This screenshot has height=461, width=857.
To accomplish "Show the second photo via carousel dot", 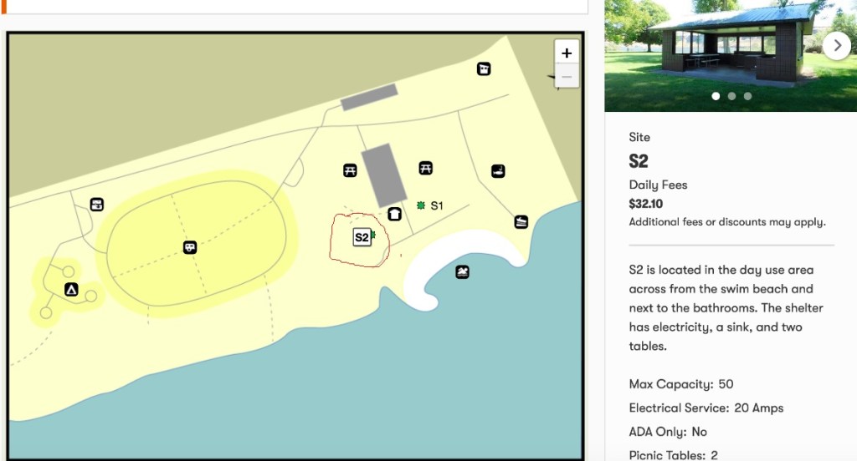I will click(x=731, y=96).
